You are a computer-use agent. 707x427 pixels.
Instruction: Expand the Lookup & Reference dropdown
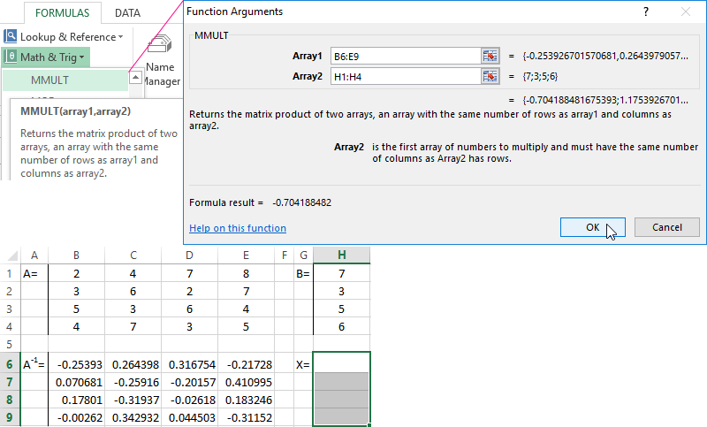click(120, 37)
